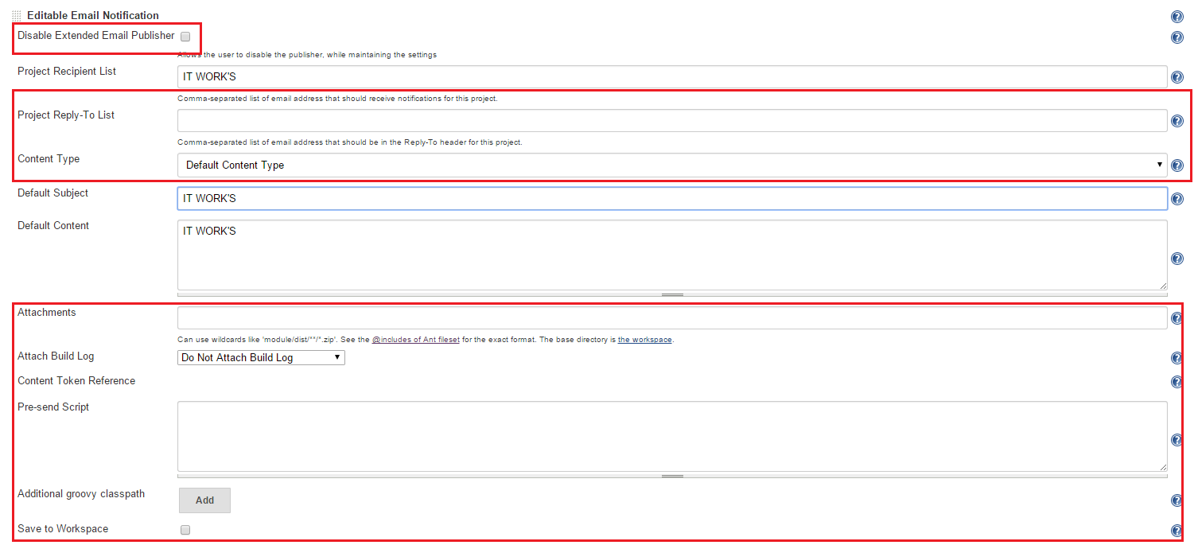Enable the Save to Workspace checkbox
Viewport: 1198px width, 545px height.
click(x=185, y=530)
